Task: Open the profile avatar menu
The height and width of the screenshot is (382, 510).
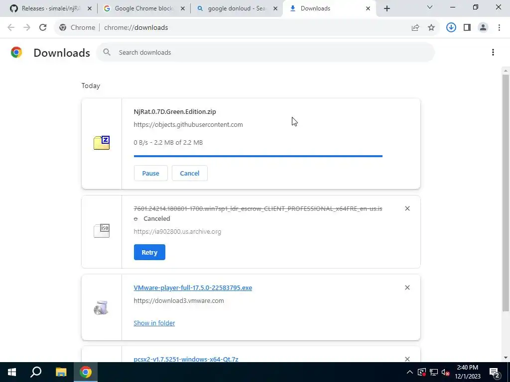Action: (x=483, y=28)
